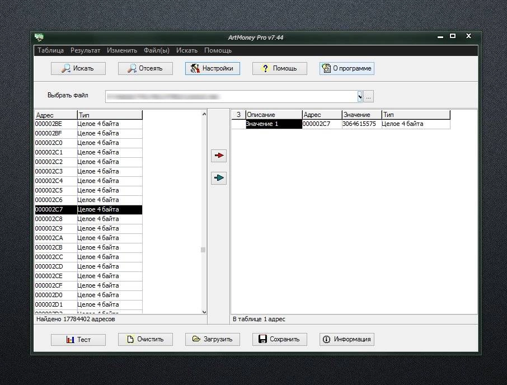
Task: Click the Очистить clear button
Action: click(145, 340)
